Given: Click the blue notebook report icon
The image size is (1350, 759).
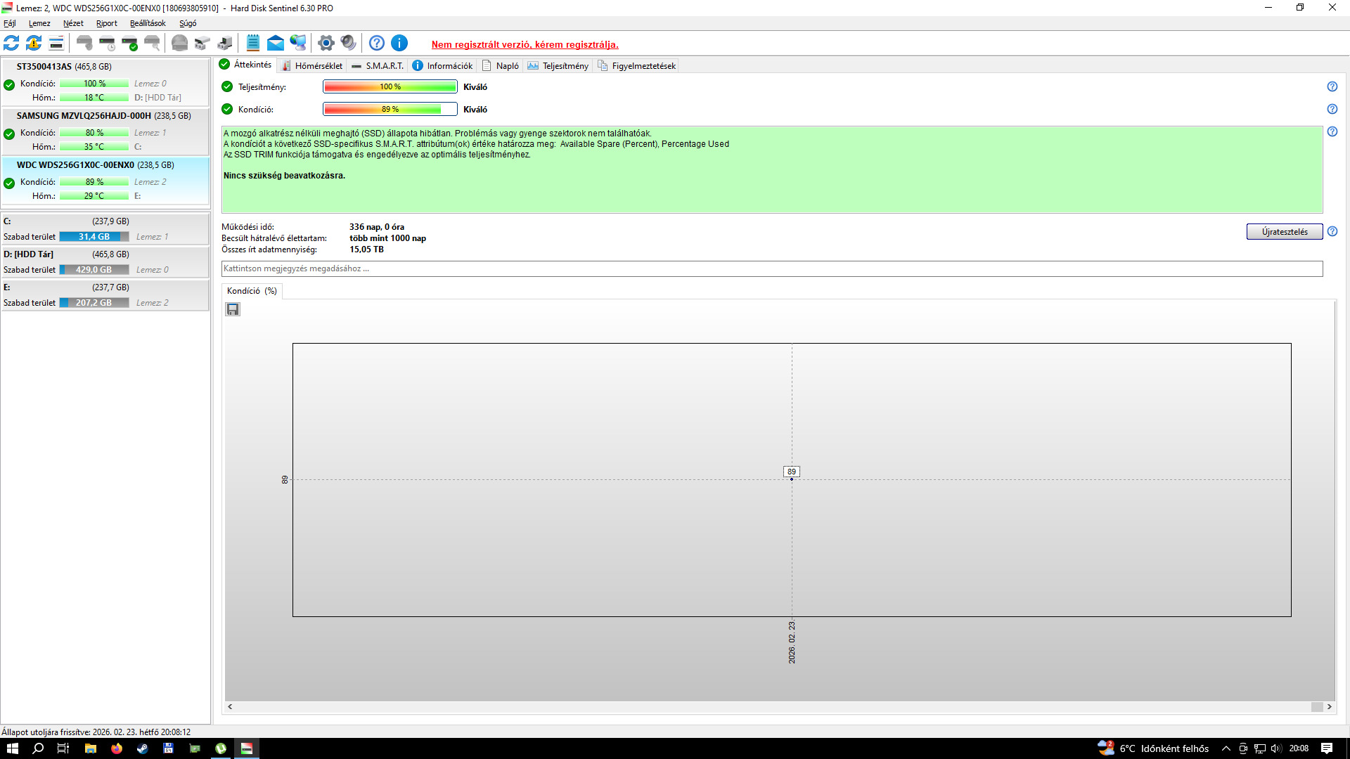Looking at the screenshot, I should (x=253, y=43).
